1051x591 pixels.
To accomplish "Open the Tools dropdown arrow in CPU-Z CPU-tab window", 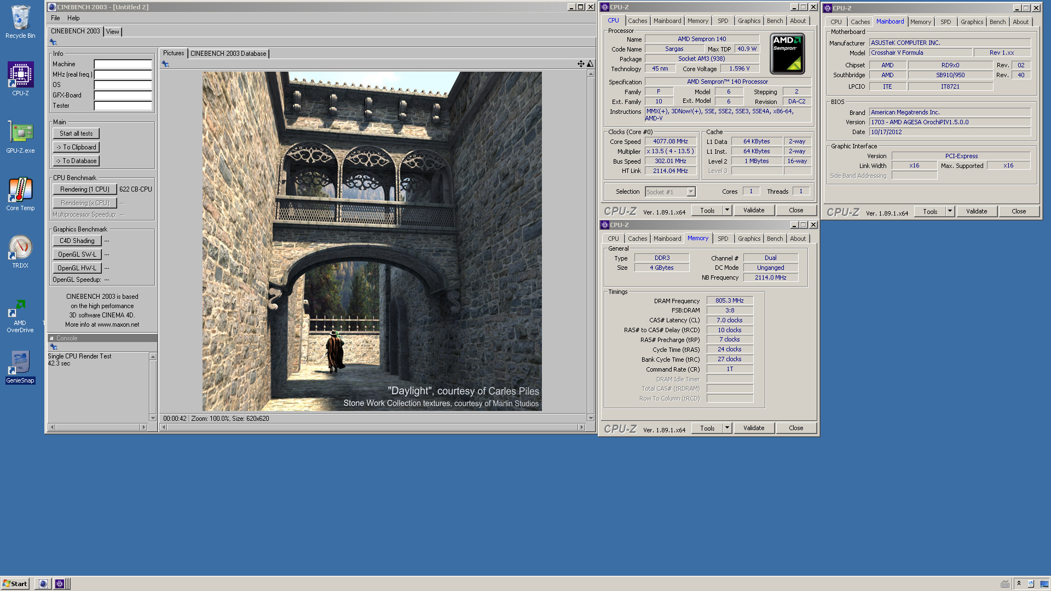I will point(727,210).
